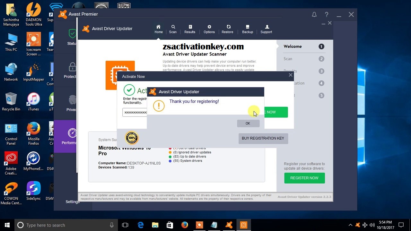Click the Avast Premier help question mark

327,14
